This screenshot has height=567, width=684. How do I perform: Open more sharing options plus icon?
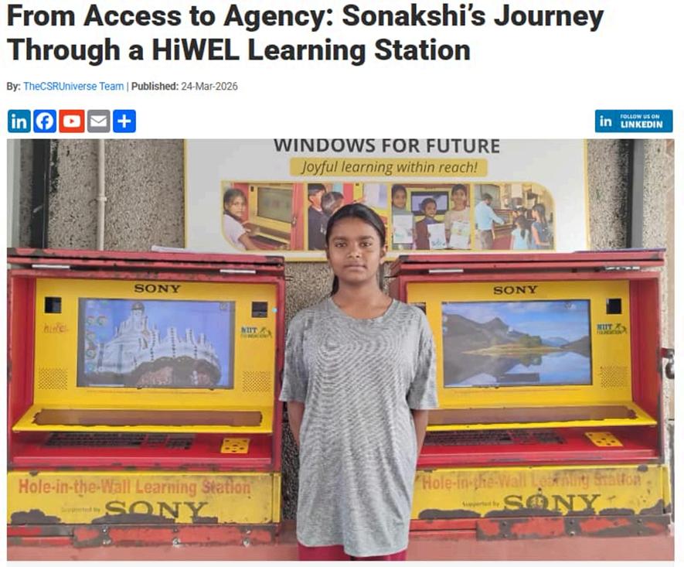(124, 121)
